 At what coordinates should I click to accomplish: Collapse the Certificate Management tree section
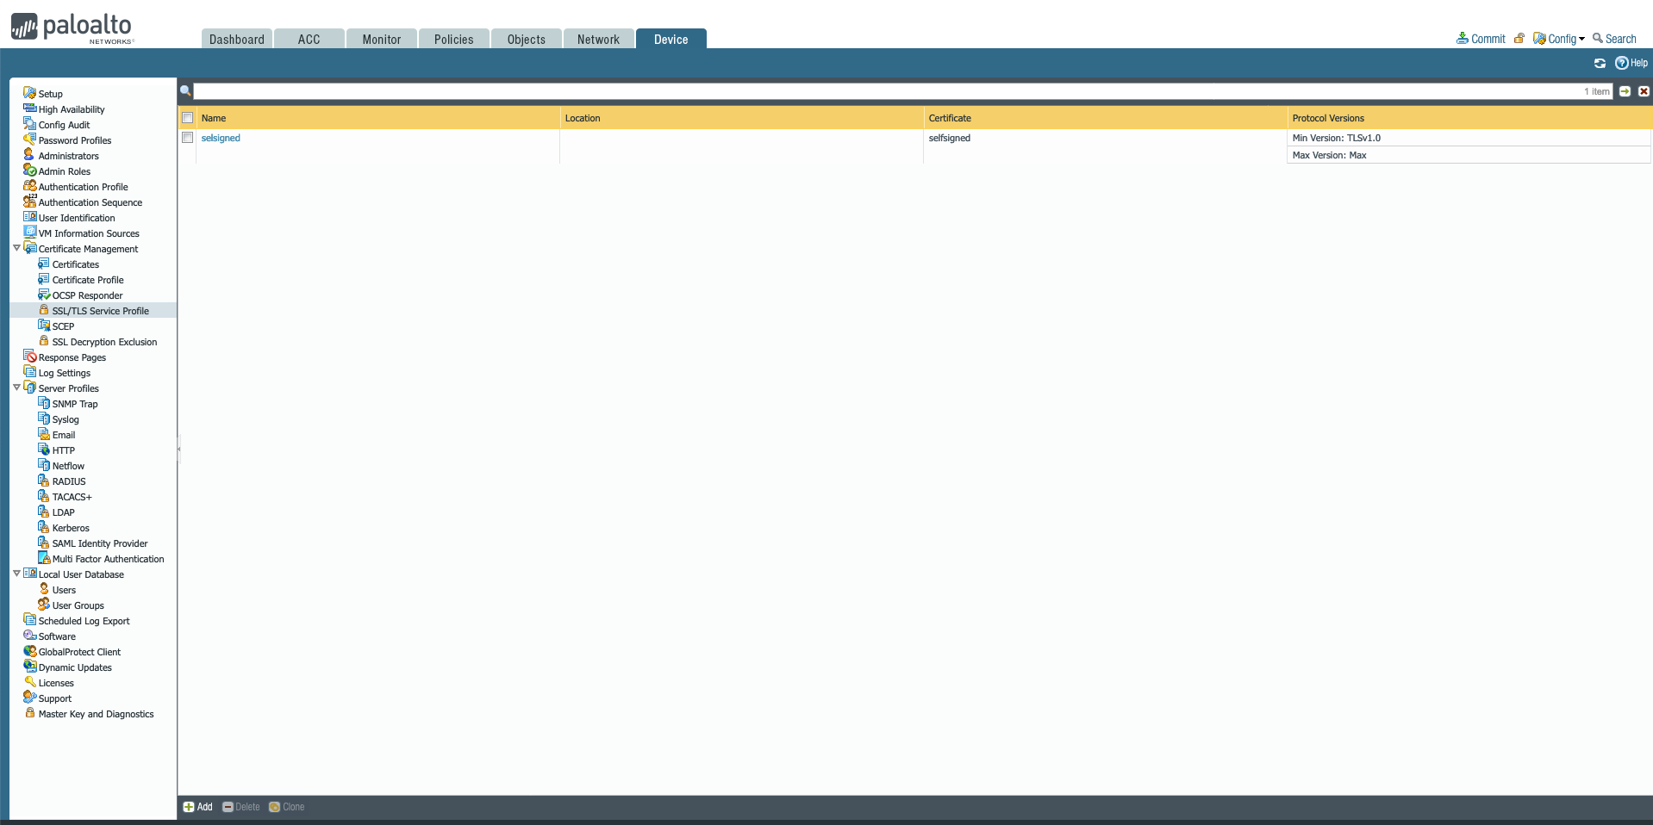click(16, 248)
